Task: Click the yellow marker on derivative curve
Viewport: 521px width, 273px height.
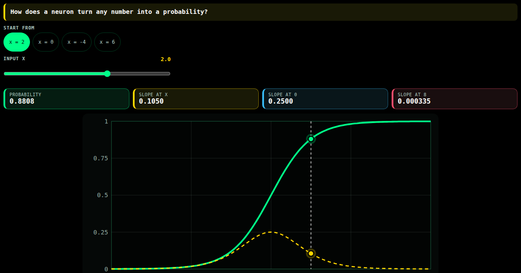Action: (x=311, y=253)
